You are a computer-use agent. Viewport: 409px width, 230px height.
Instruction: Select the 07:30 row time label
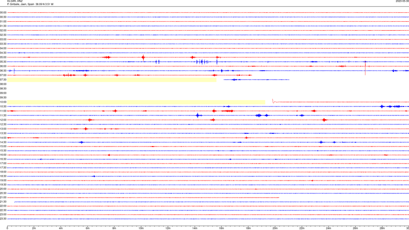pyautogui.click(x=3, y=80)
